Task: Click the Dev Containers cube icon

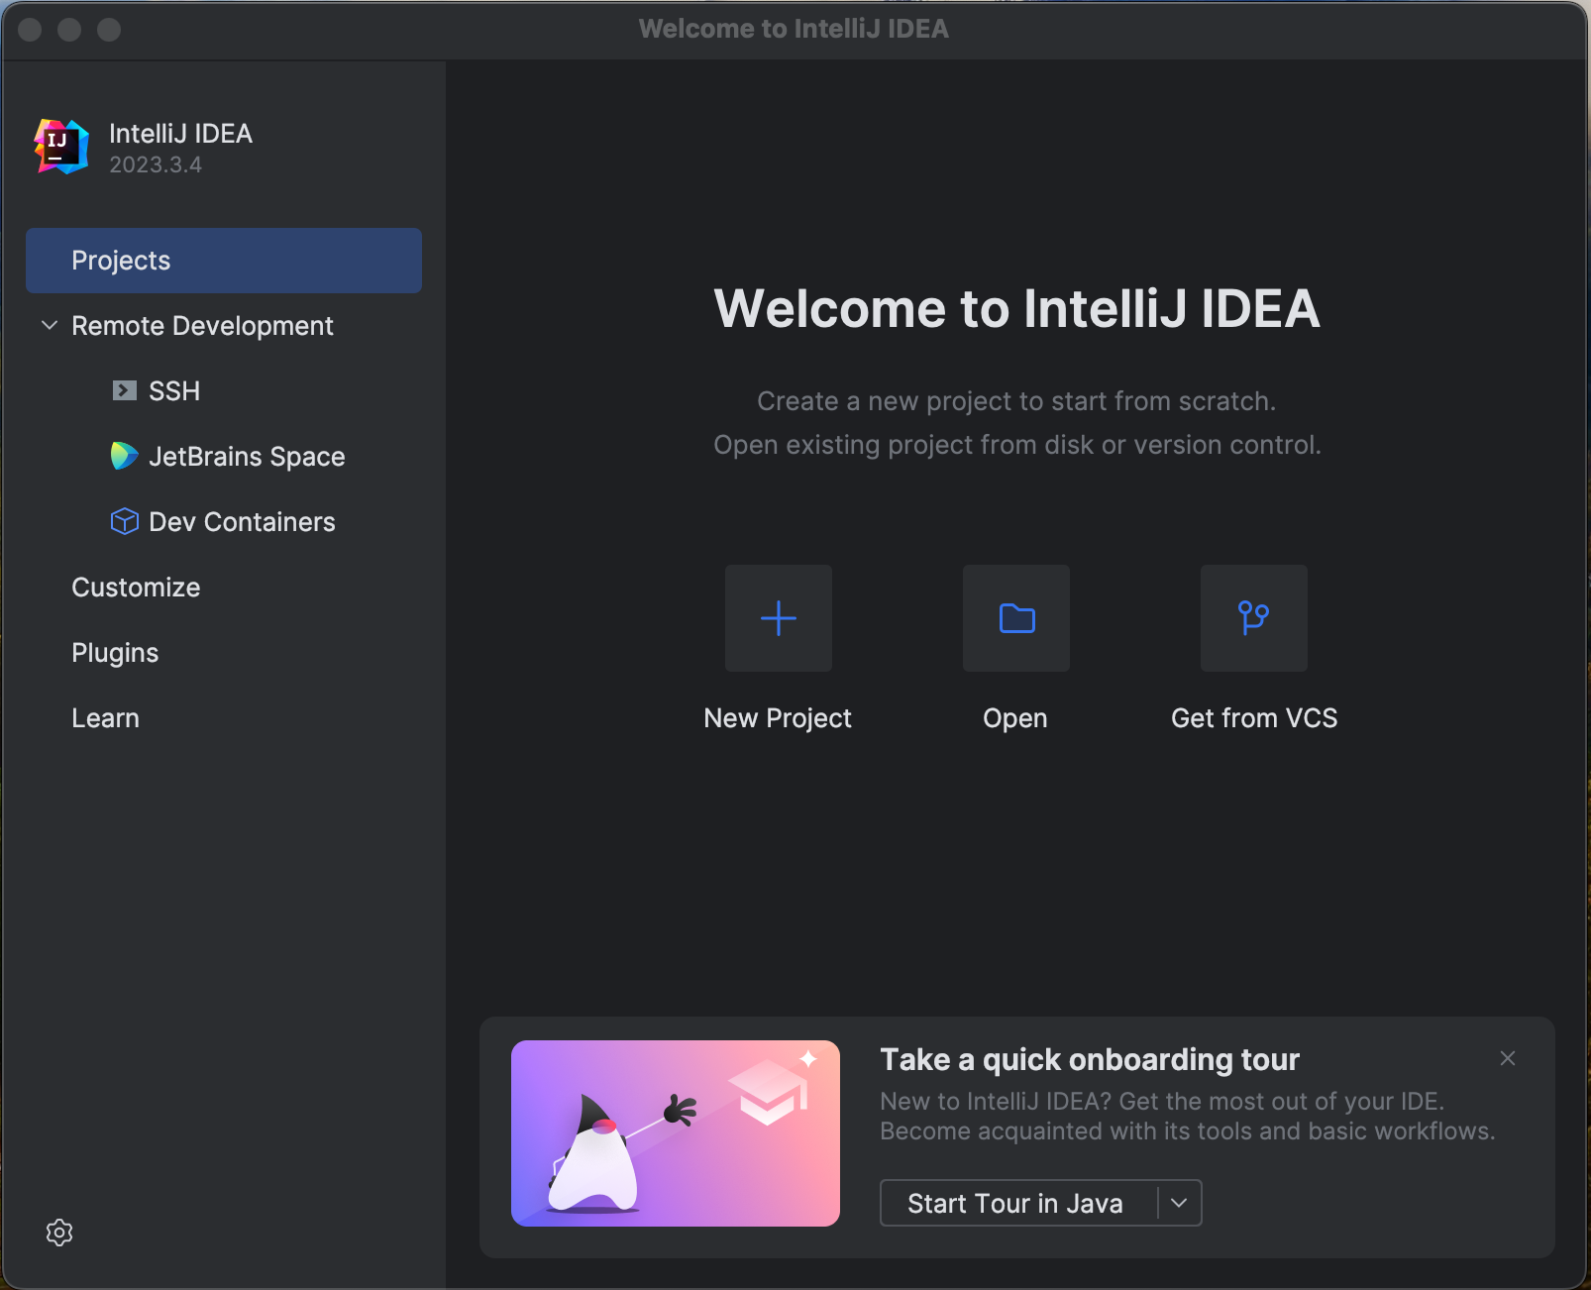Action: (124, 521)
